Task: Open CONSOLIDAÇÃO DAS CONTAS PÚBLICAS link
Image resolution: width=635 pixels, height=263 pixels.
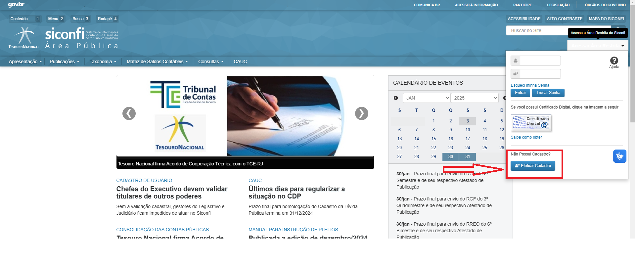Action: 162,230
